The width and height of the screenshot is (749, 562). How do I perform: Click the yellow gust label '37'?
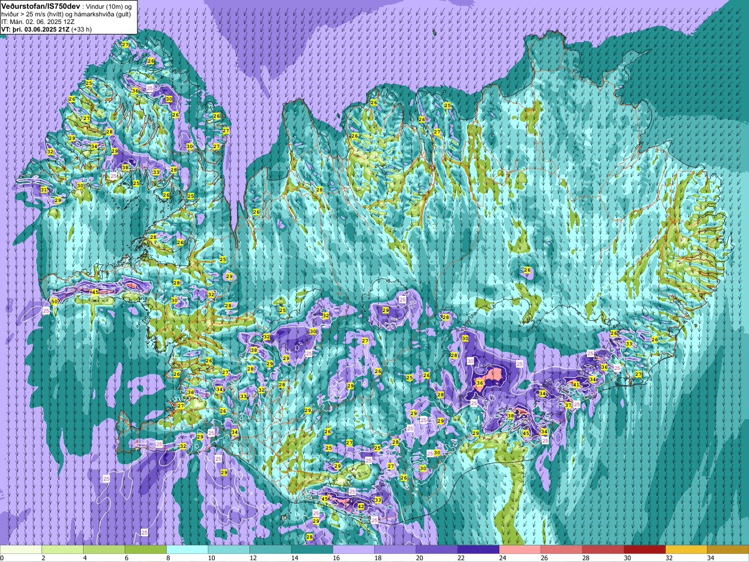pos(568,405)
